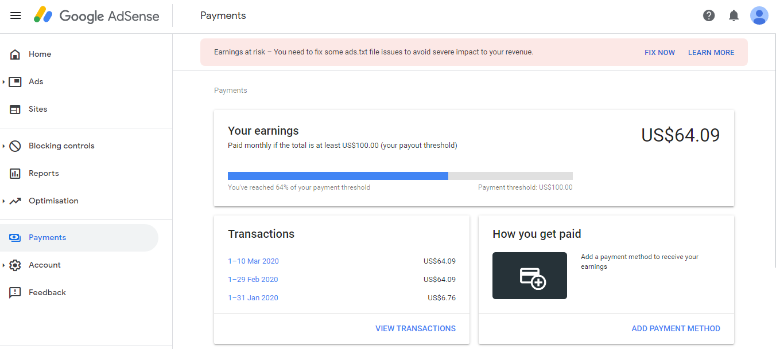Open Sites in the sidebar

38,109
